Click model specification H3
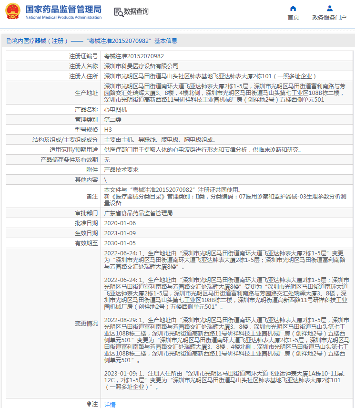The width and height of the screenshot is (355, 408). tap(108, 130)
